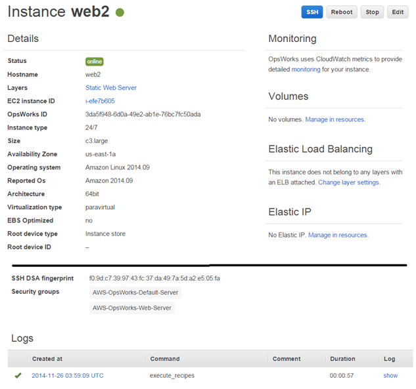This screenshot has width=416, height=389.
Task: Click availability zone us-east-1a
Action: pyautogui.click(x=101, y=154)
